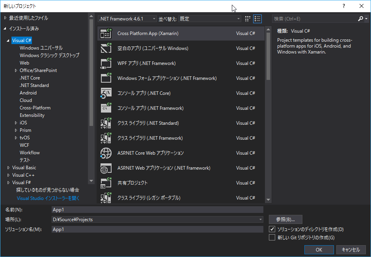Click the クラス ライブラリ (.NET Standard) icon
The height and width of the screenshot is (257, 371).
click(106, 123)
